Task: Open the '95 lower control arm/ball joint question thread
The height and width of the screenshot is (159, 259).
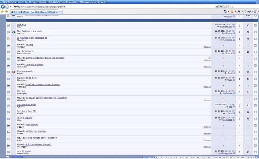Action: pos(46,98)
